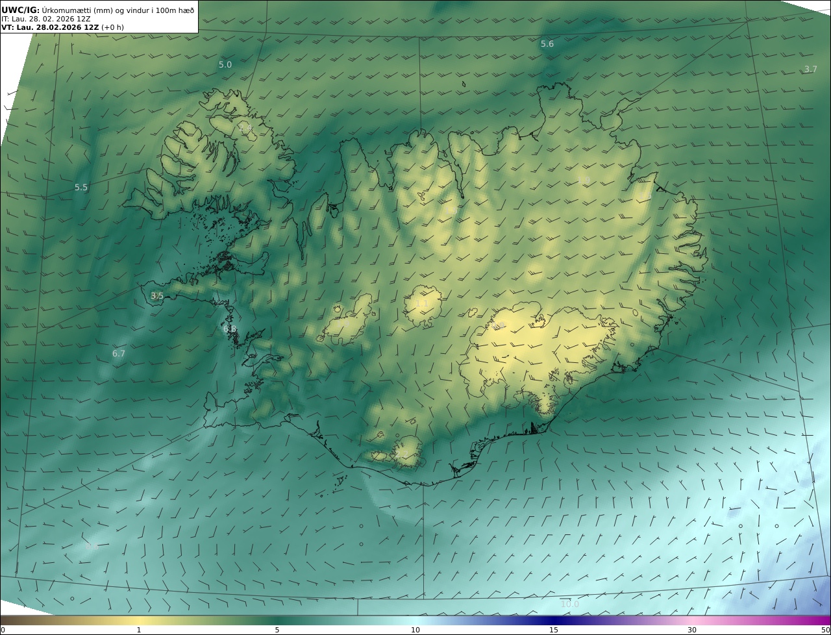Image resolution: width=831 pixels, height=635 pixels.
Task: Click the 5.6 value label on the map
Action: pyautogui.click(x=547, y=44)
